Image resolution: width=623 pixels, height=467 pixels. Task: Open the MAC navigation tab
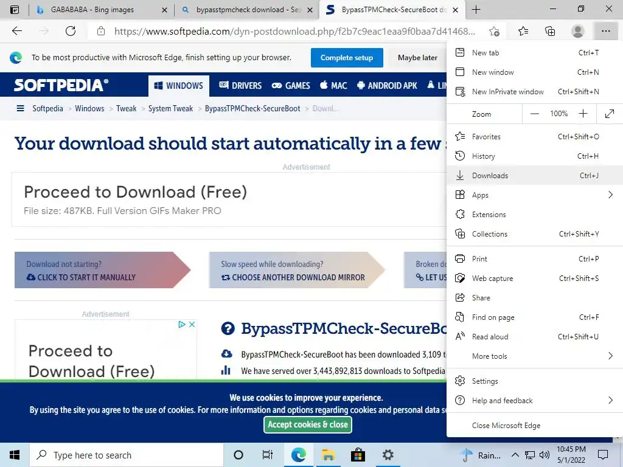333,85
